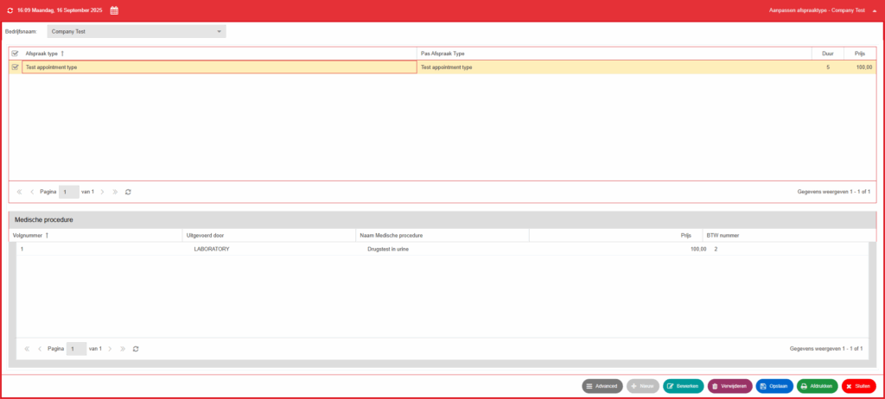Click the Duur column header
885x399 pixels.
point(828,54)
